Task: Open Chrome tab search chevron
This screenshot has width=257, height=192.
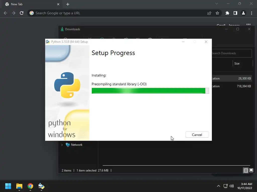Action: point(217,3)
